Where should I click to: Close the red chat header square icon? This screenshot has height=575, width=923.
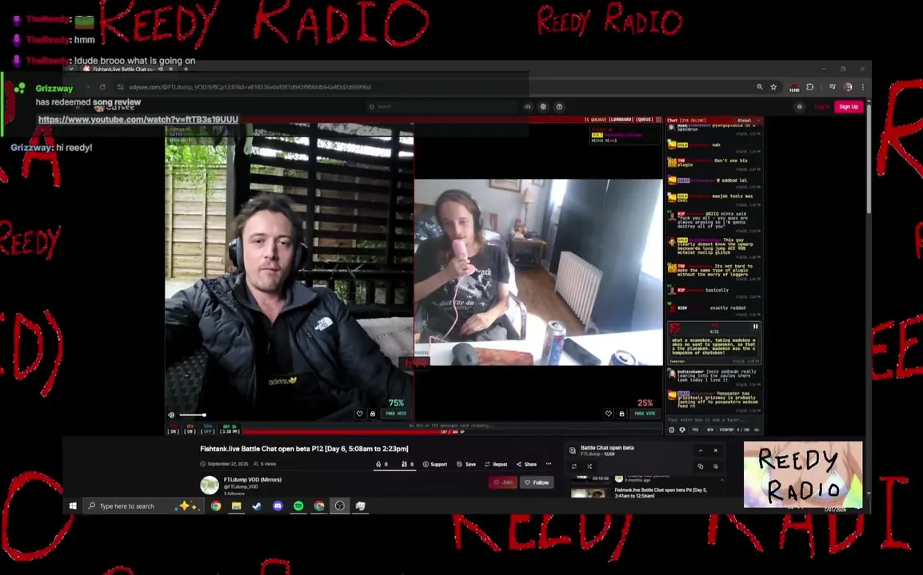(x=659, y=119)
